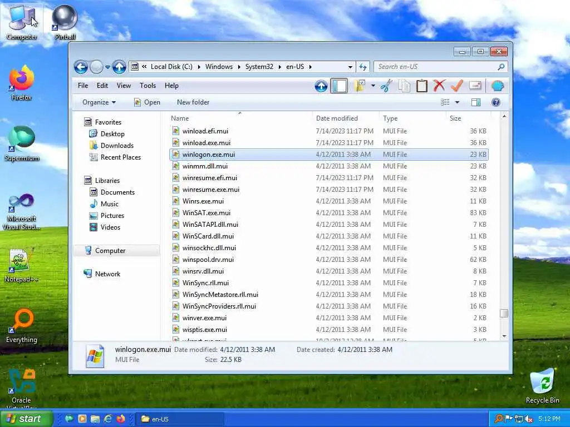The width and height of the screenshot is (570, 427).
Task: Click the Email toolbar icon
Action: point(475,86)
